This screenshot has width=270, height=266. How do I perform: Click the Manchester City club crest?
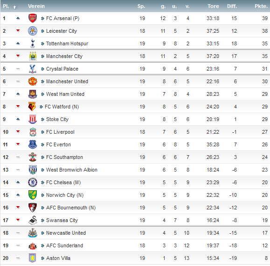coord(33,56)
